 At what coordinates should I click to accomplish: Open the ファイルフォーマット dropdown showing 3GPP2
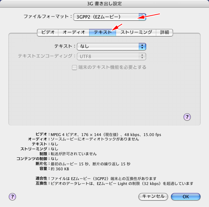pos(109,17)
